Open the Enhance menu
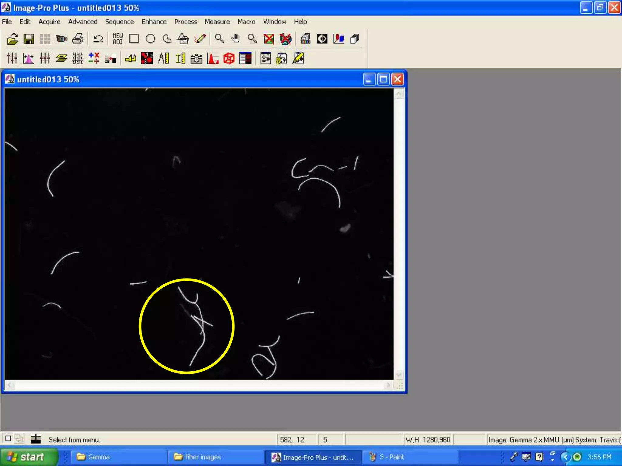Screen dimensions: 622x466 point(154,22)
